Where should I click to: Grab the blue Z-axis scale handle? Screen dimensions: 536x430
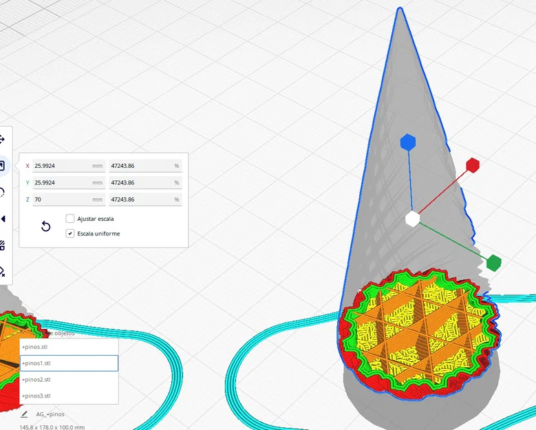408,142
